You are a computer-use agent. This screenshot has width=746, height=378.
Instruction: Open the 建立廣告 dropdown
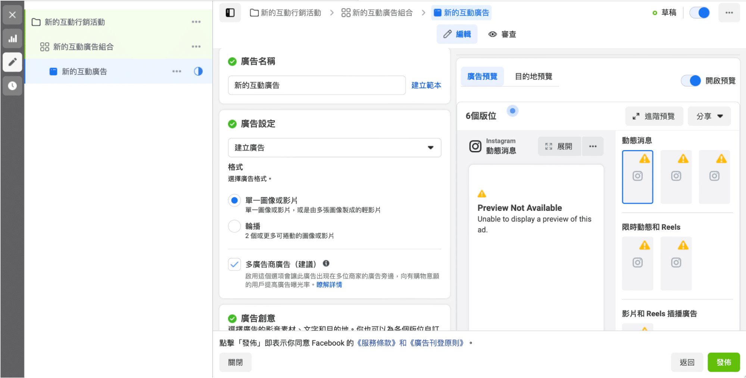[334, 148]
